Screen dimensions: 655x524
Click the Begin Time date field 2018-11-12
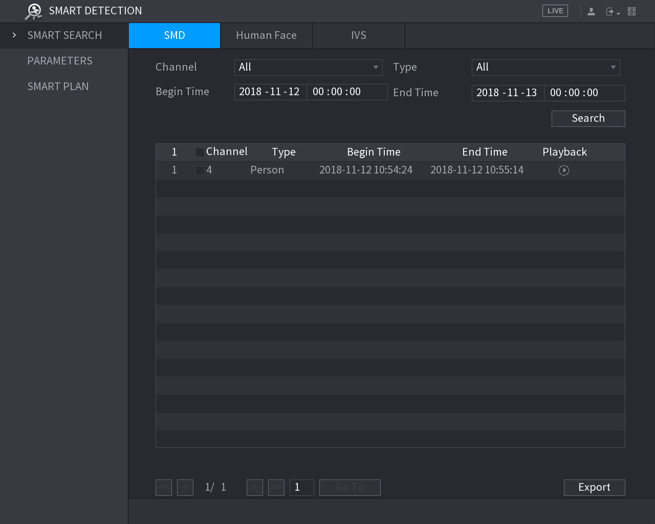[270, 92]
